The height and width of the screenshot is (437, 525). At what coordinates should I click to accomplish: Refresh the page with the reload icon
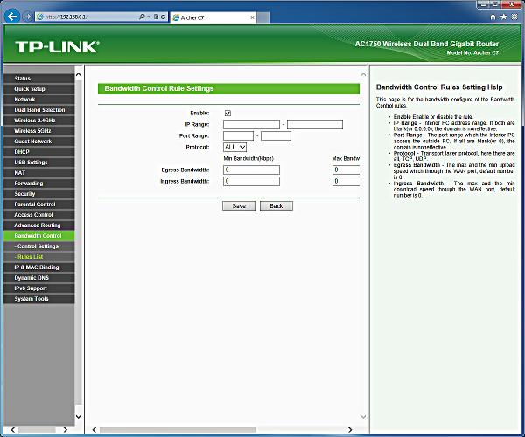click(164, 17)
